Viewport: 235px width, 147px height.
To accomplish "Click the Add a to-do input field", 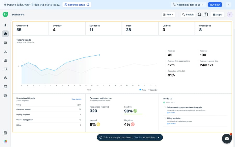I will pyautogui.click(x=195, y=103).
